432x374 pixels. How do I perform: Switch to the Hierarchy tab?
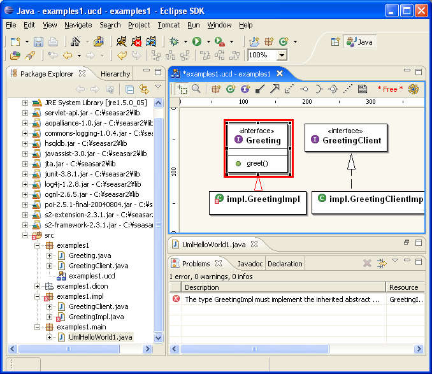(x=115, y=73)
